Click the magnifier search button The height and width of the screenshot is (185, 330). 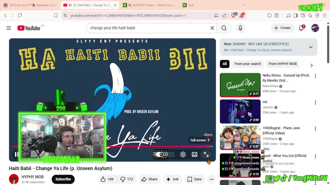[x=224, y=28]
